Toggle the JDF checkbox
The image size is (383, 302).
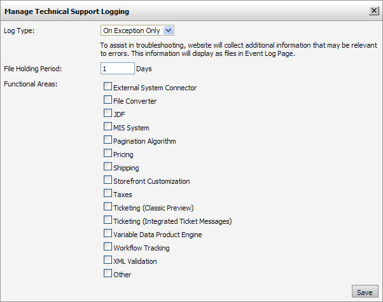point(108,113)
